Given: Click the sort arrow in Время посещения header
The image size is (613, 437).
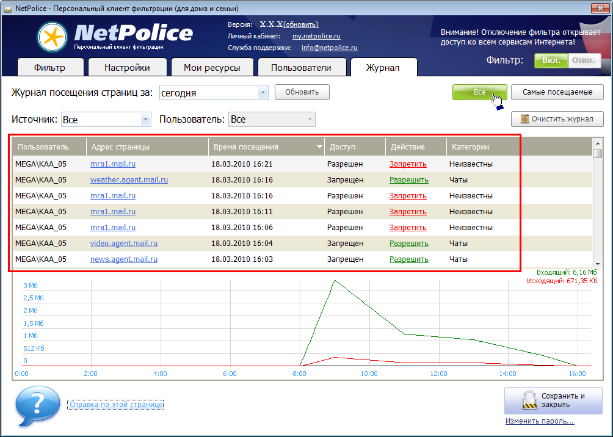Looking at the screenshot, I should [x=319, y=147].
